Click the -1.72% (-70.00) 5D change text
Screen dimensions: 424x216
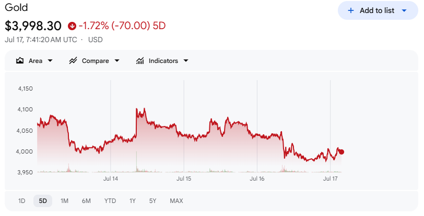click(122, 26)
